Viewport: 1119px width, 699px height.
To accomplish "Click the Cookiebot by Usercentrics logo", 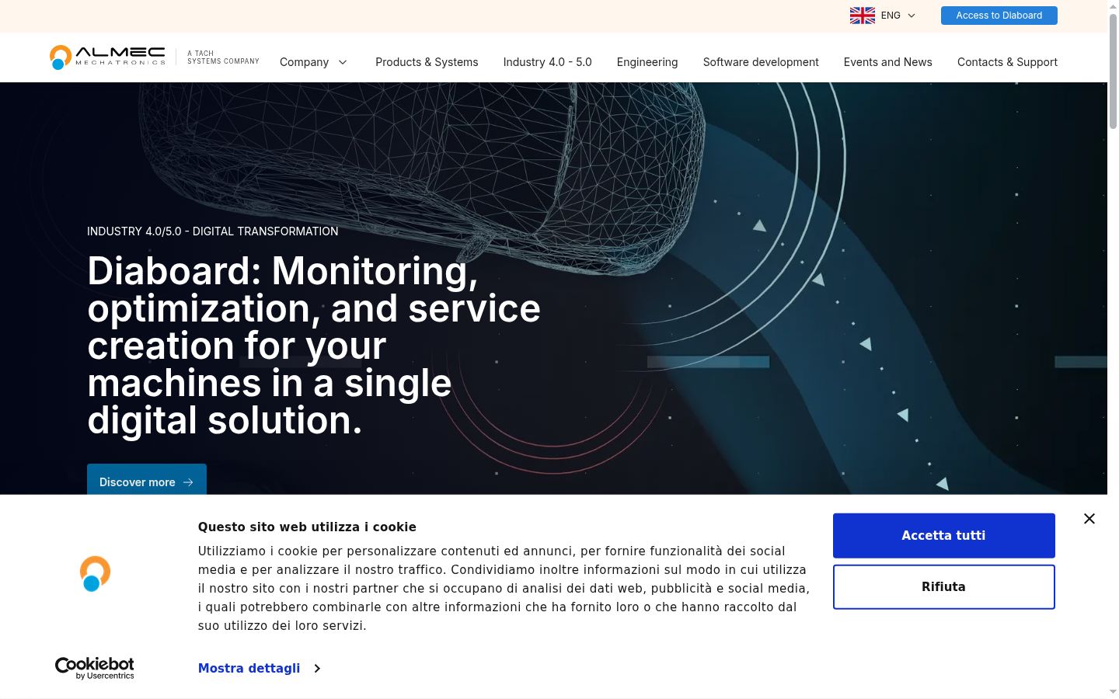I will (x=95, y=668).
